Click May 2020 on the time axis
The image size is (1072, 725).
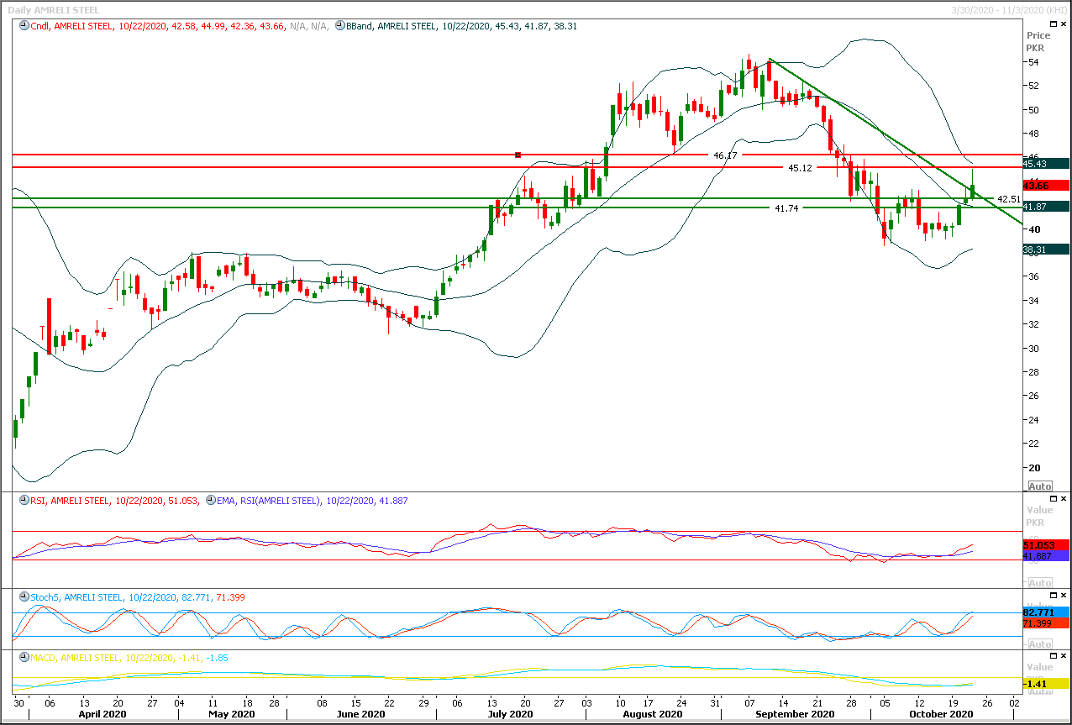230,714
